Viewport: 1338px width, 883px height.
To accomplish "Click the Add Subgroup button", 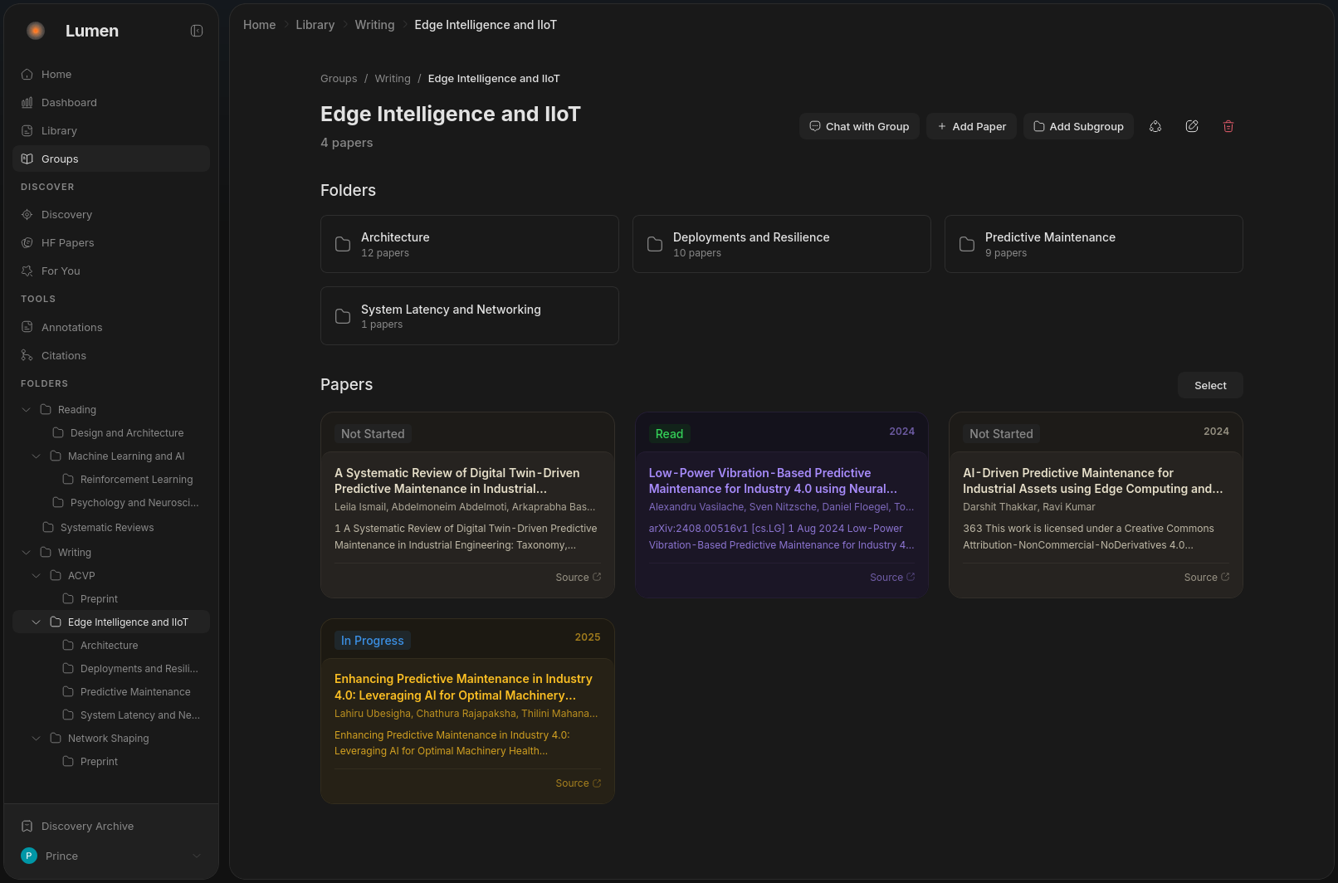I will pyautogui.click(x=1078, y=126).
